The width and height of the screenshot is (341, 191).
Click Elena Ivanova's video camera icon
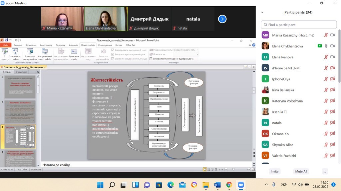coord(332,57)
